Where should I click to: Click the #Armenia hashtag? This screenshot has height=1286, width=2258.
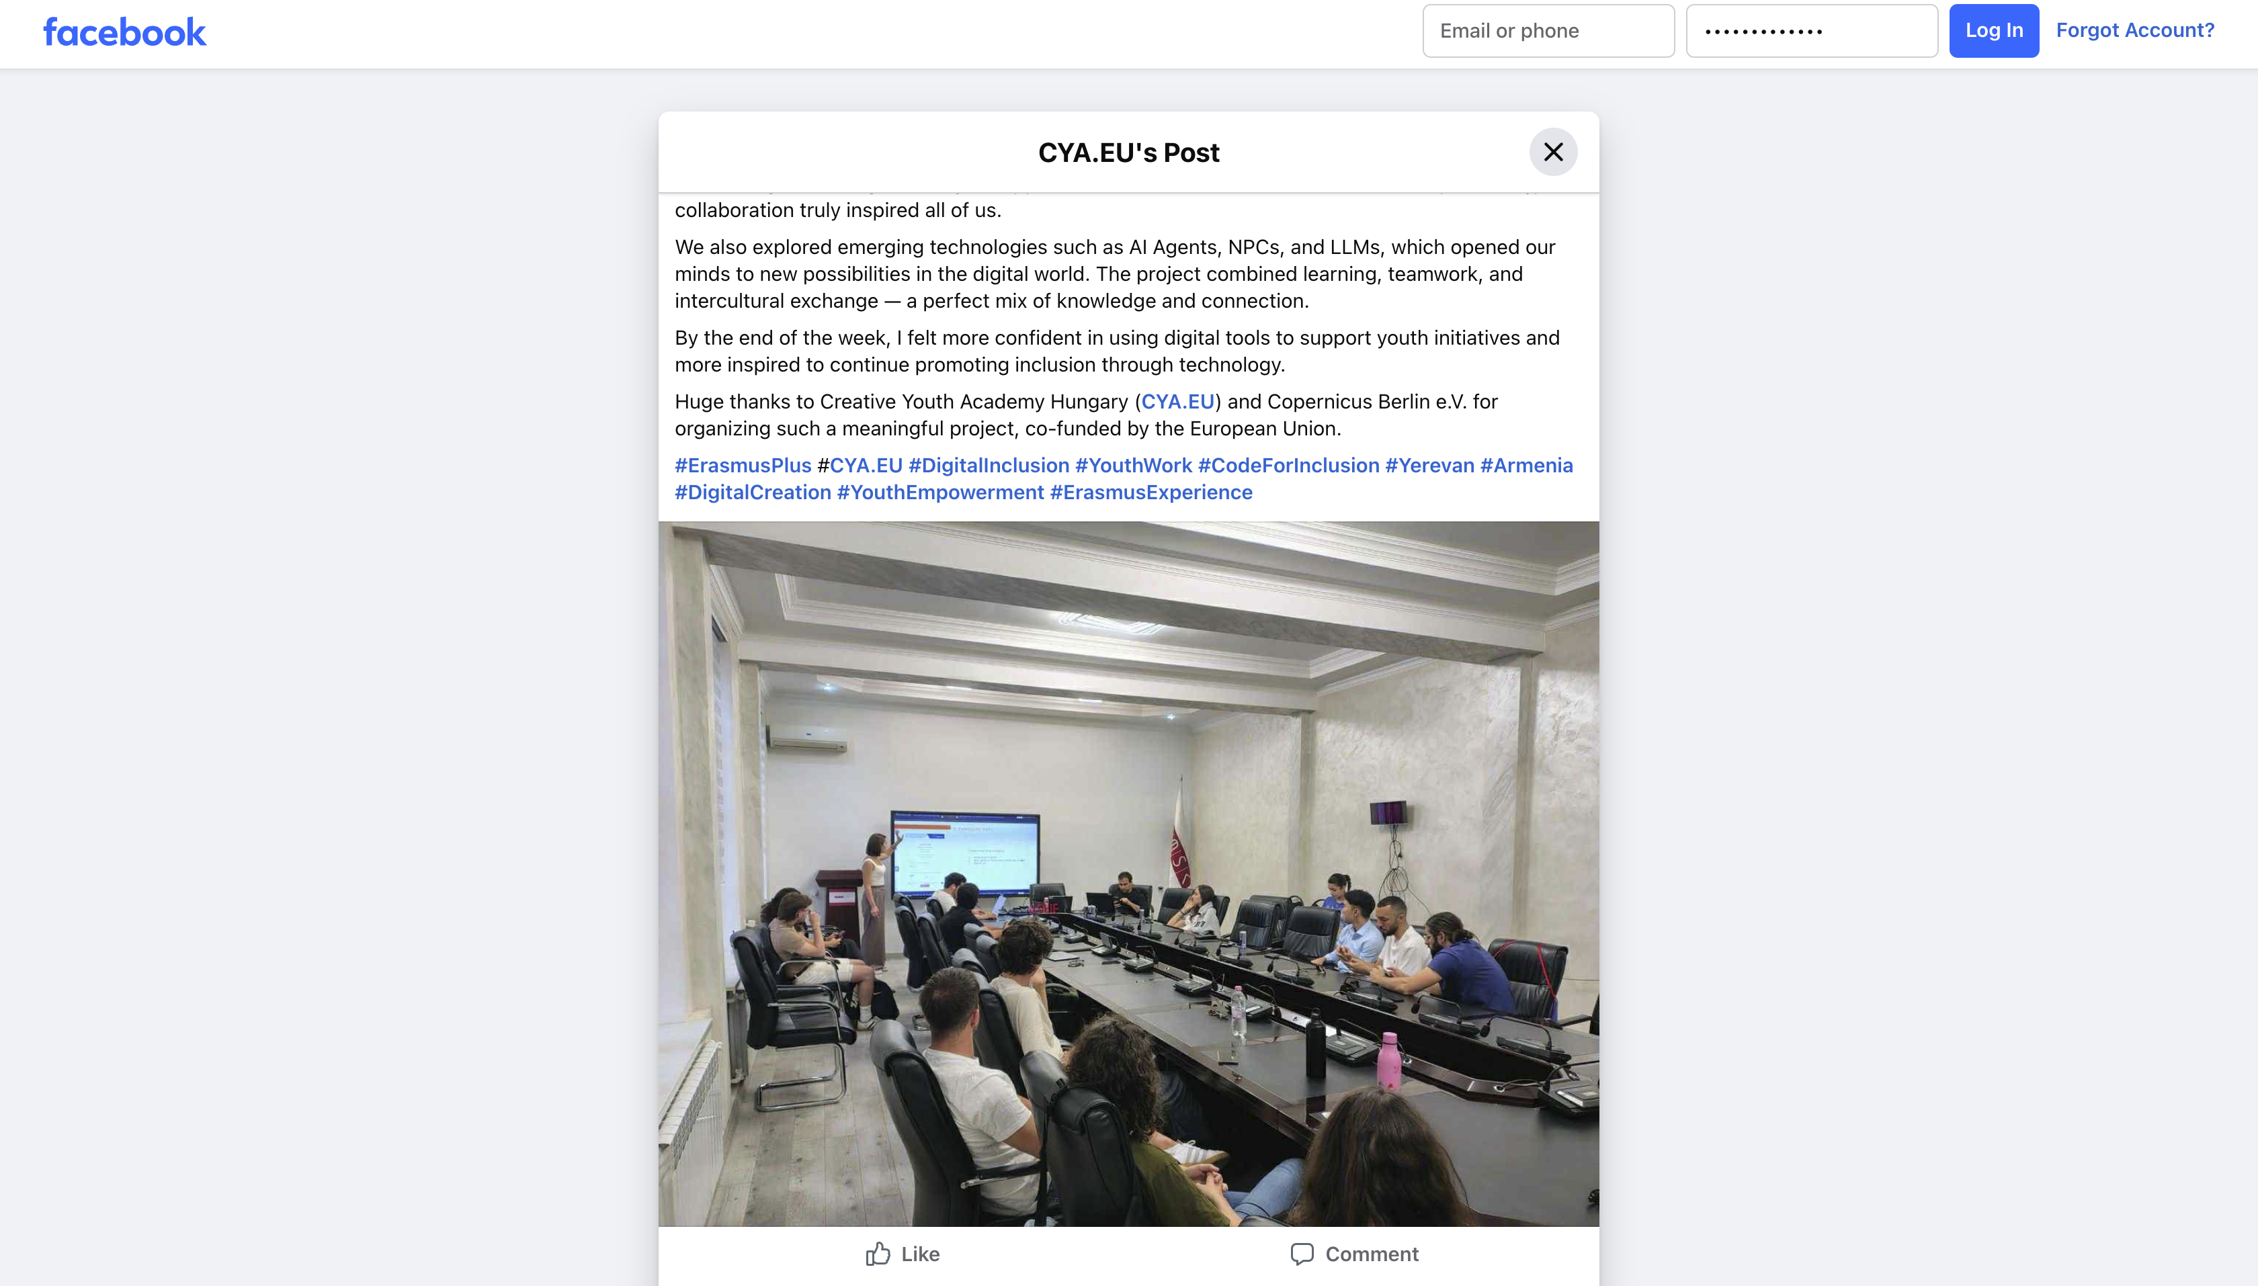tap(1527, 466)
